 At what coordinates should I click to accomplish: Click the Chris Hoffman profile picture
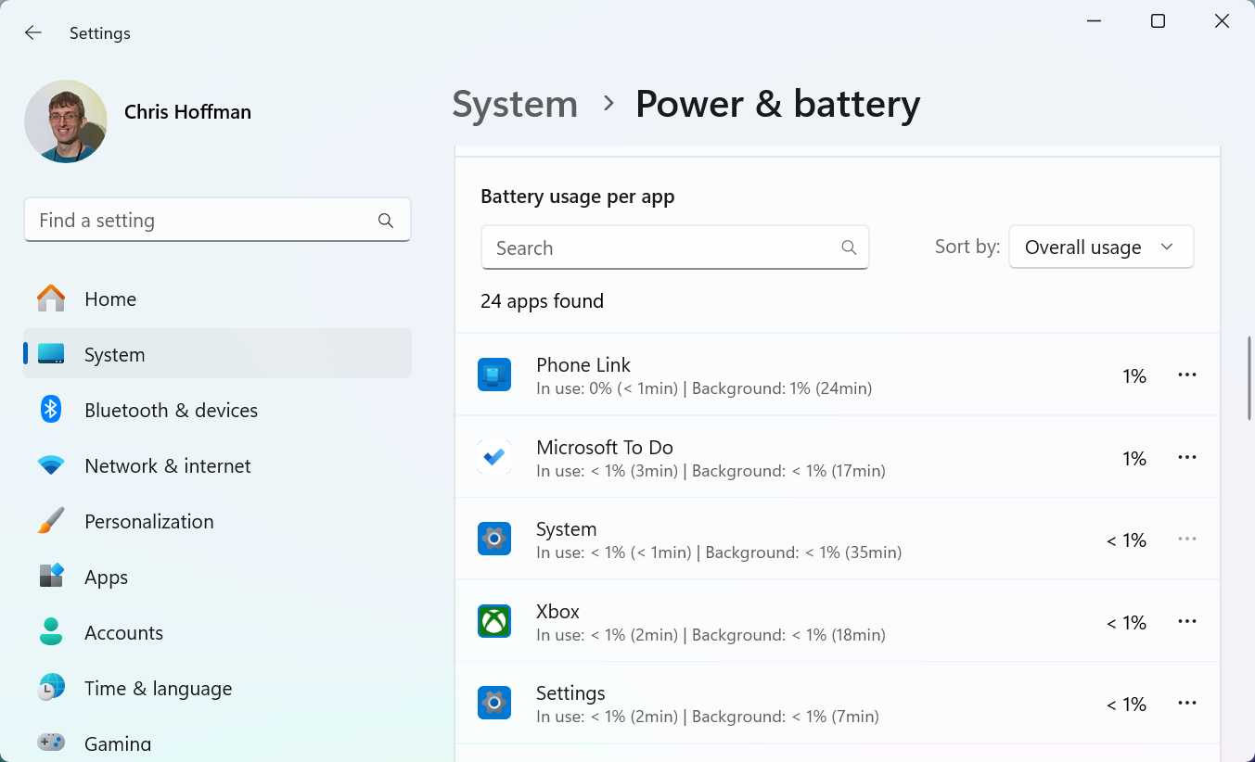pos(65,121)
